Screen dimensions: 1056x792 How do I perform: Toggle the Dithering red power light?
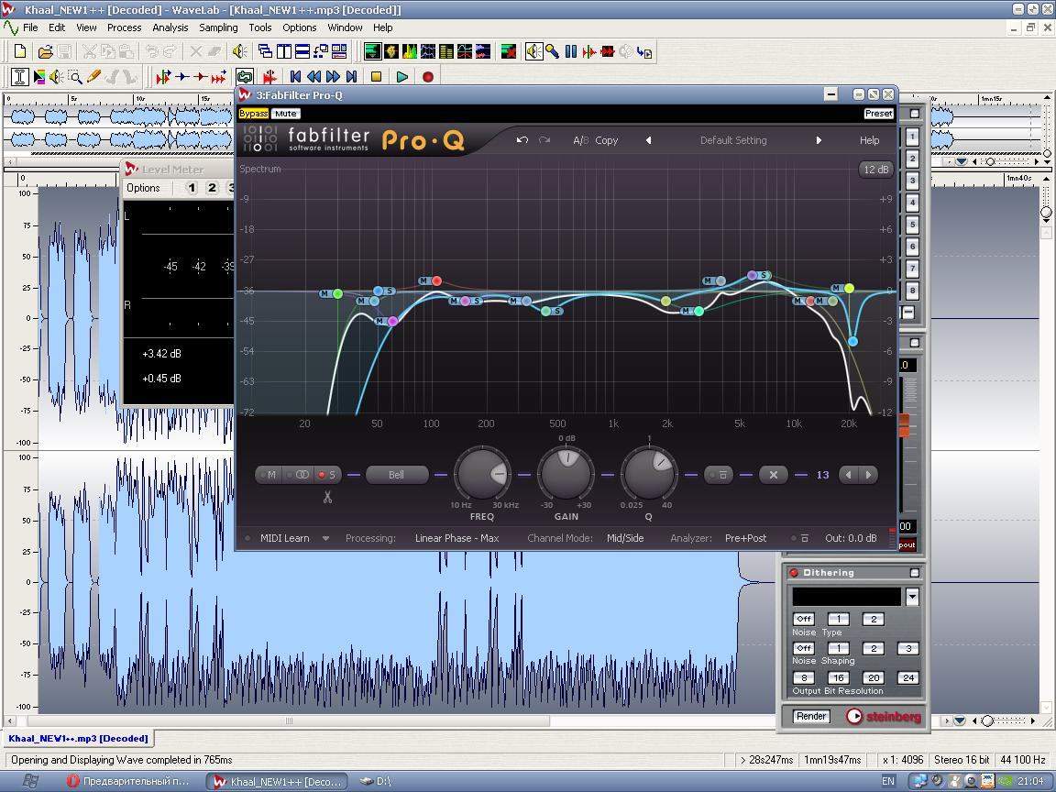794,572
